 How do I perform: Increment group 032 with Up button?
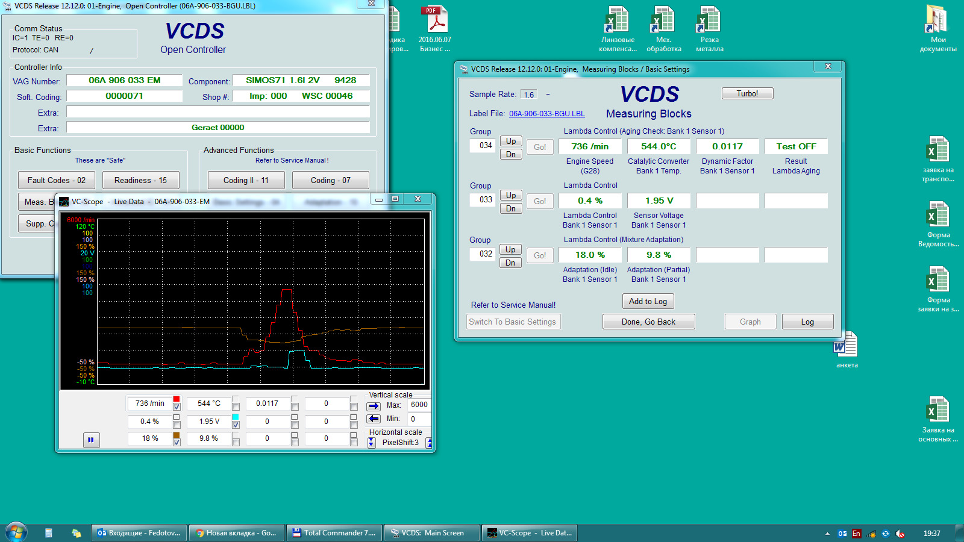click(511, 249)
